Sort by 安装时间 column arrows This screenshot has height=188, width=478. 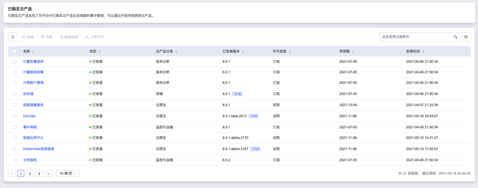click(x=423, y=52)
